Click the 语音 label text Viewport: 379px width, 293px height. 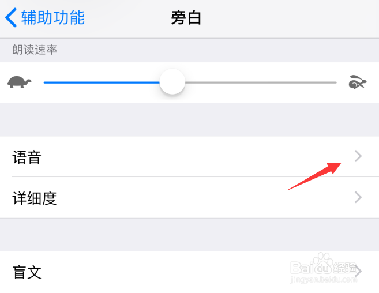tap(27, 157)
